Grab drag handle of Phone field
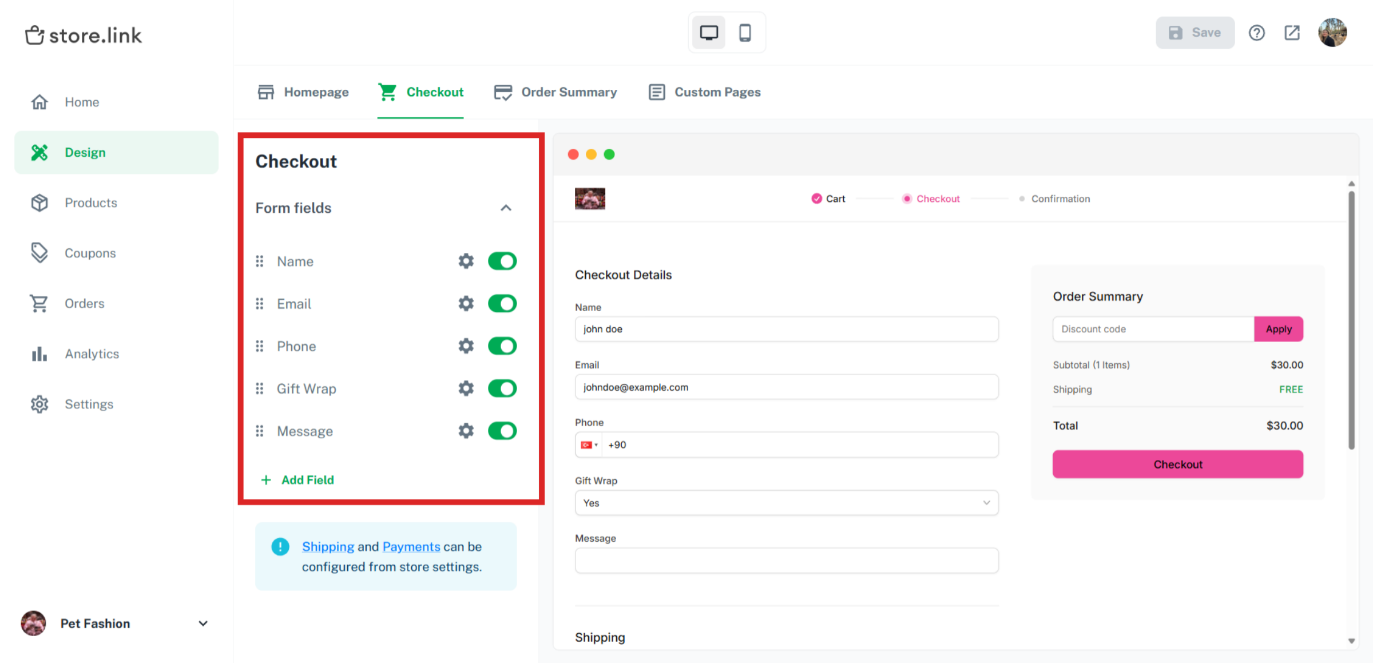Viewport: 1373px width, 663px height. [260, 346]
